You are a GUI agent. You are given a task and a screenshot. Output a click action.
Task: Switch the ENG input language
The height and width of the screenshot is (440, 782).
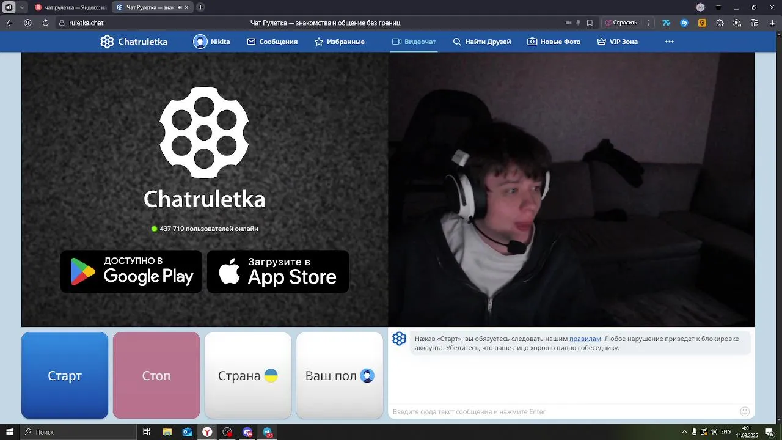(x=726, y=432)
